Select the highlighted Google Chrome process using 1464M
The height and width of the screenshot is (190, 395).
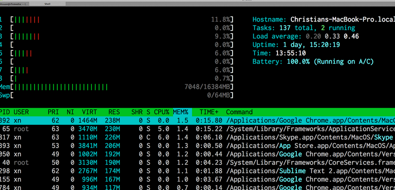coord(197,120)
